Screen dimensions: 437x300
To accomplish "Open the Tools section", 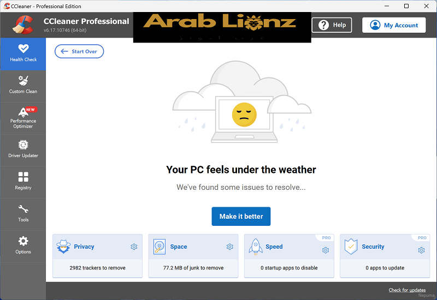I will point(23,214).
